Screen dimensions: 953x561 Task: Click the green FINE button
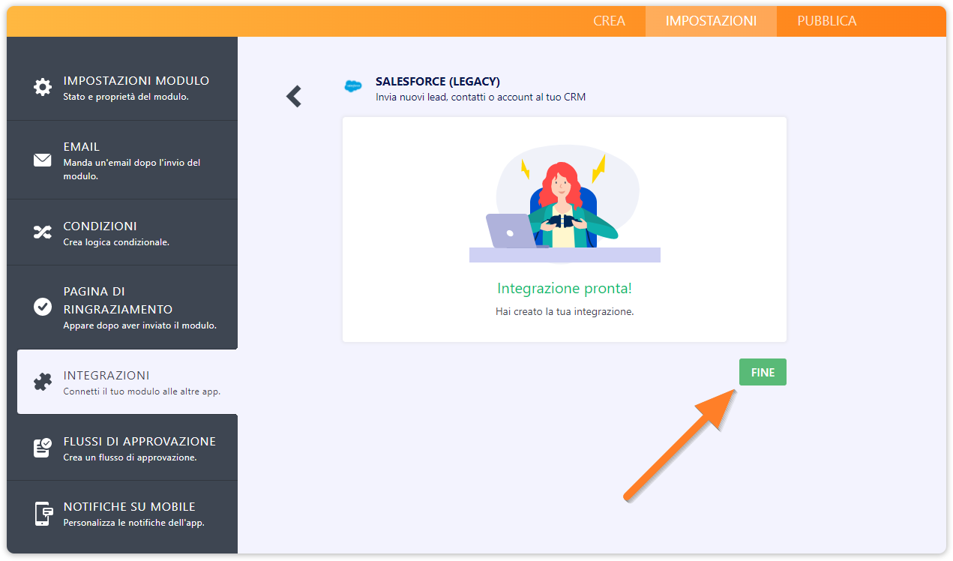pyautogui.click(x=763, y=372)
